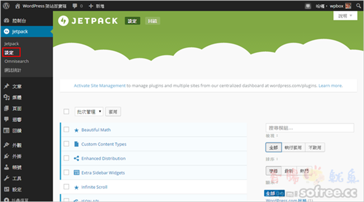Click the Jetpack sidebar menu icon

point(6,32)
